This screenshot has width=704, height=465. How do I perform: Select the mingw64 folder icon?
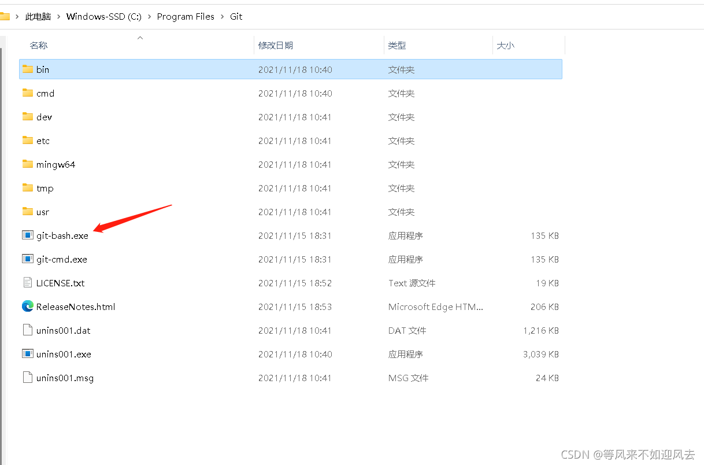pos(28,164)
